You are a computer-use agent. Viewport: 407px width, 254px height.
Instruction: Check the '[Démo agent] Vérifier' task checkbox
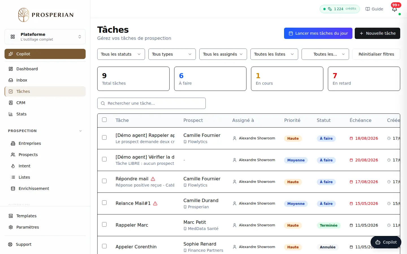[104, 159]
